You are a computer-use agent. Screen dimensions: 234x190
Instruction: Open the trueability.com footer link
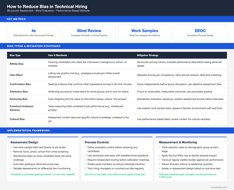coord(219,187)
